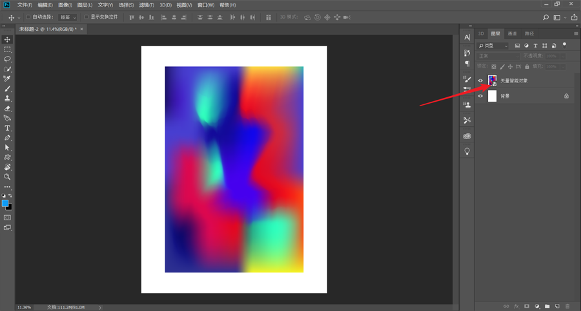
Task: Hide the 矢量智能对象 layer
Action: pos(480,80)
